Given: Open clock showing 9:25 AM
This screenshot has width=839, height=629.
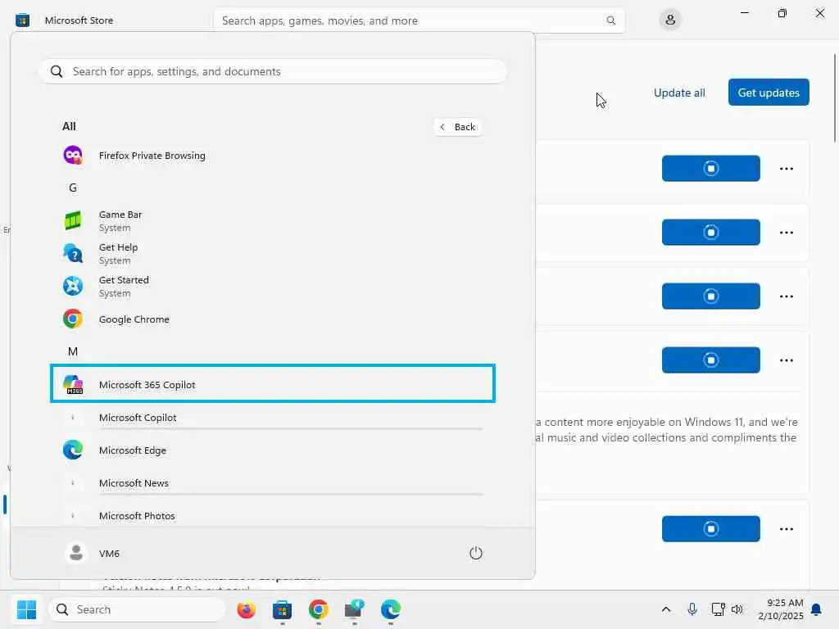Looking at the screenshot, I should coord(781,609).
